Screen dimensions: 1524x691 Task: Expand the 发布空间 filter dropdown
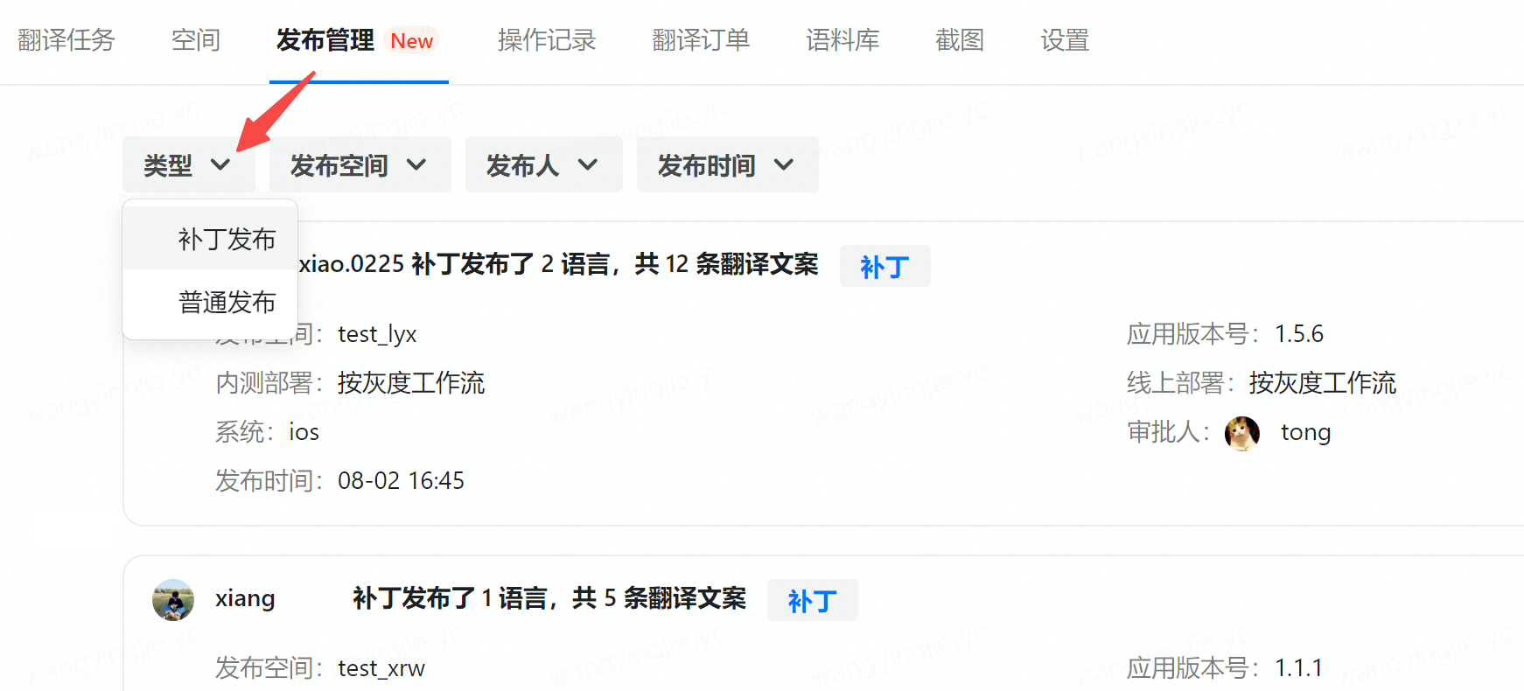click(360, 164)
